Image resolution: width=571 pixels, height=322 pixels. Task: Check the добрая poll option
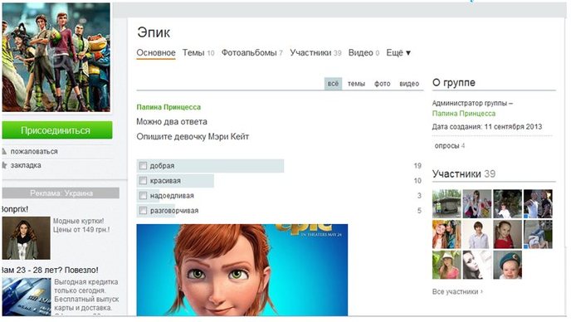click(143, 166)
